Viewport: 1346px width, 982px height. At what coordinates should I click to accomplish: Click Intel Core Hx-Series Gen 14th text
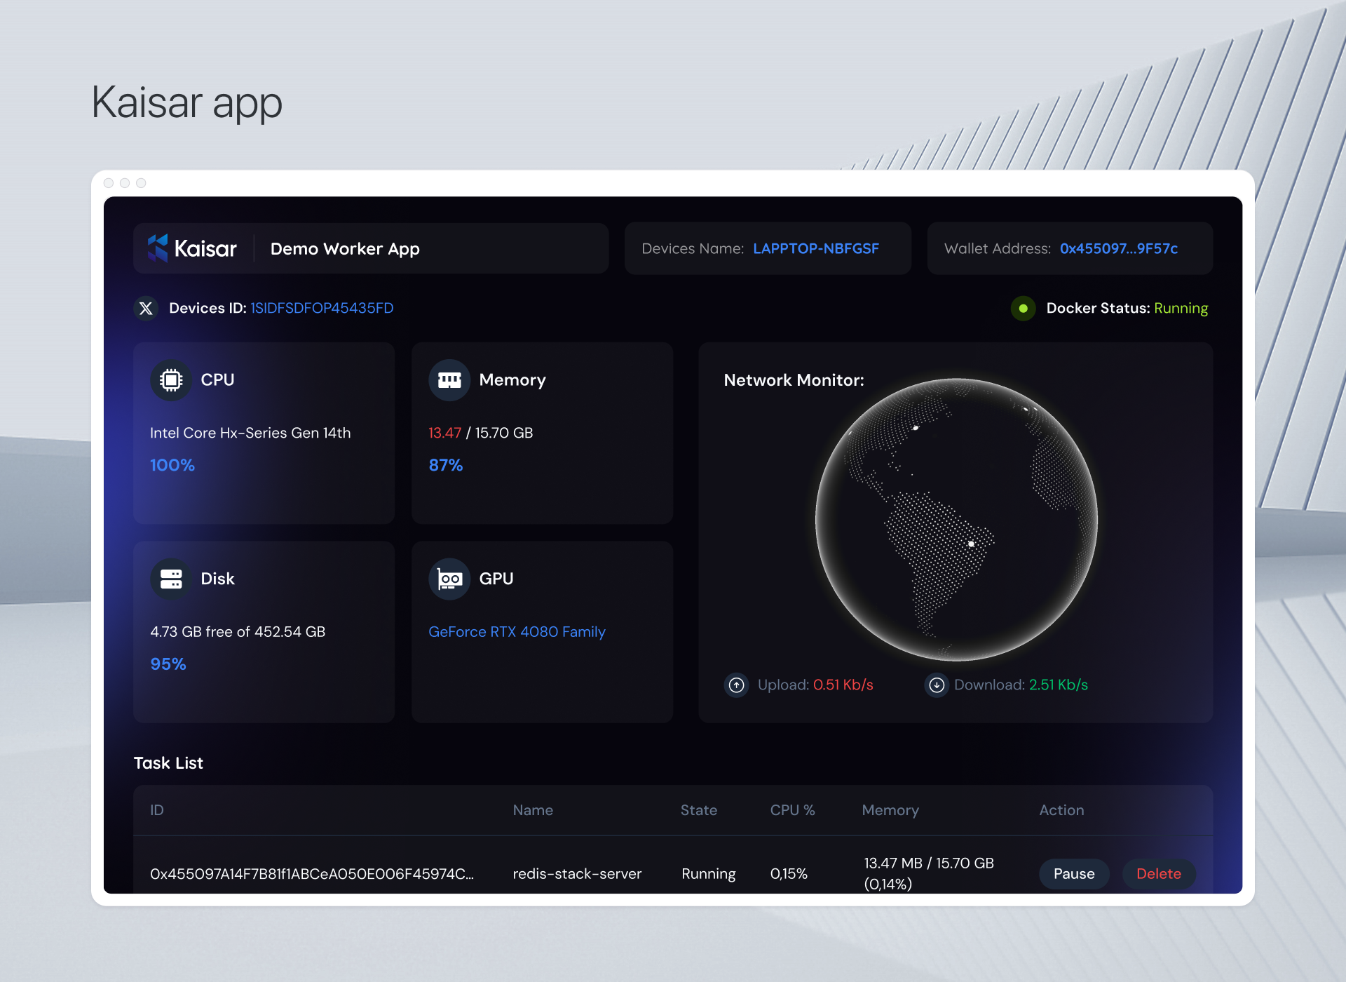250,433
